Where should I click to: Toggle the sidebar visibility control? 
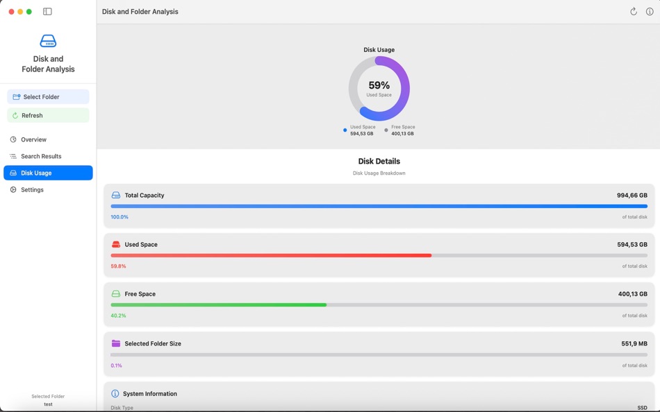click(47, 11)
